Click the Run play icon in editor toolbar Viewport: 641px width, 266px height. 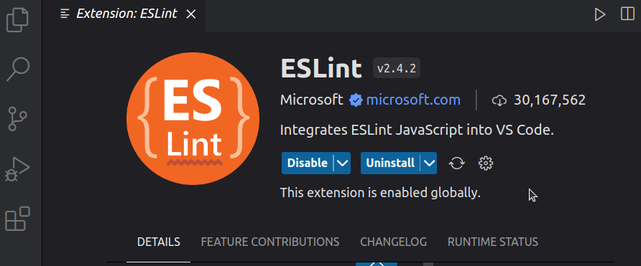[x=600, y=14]
